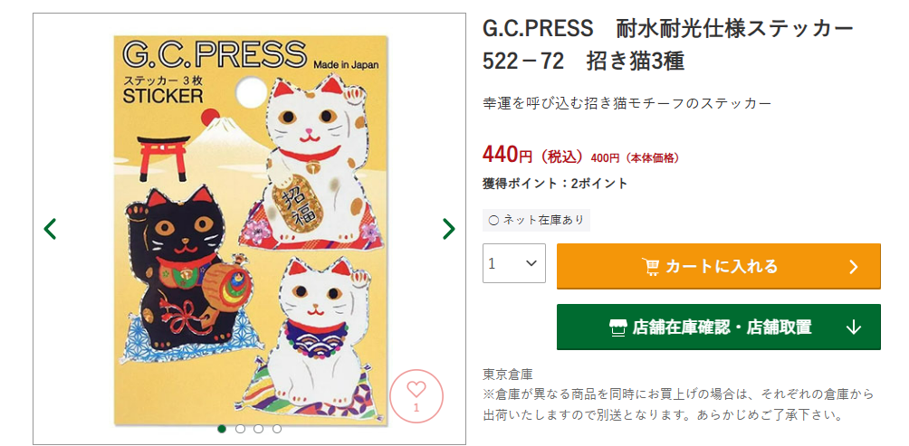Advance to next product image with right arrow
Viewport: 909px width, 446px height.
click(449, 229)
